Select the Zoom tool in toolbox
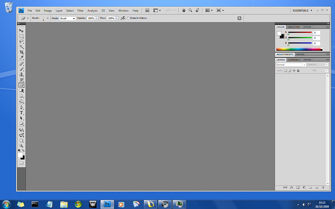The height and width of the screenshot is (209, 335). [x=21, y=146]
